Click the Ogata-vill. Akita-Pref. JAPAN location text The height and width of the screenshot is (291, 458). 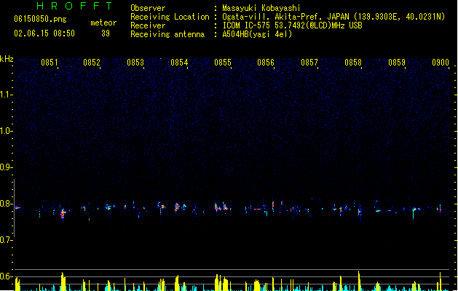coord(333,17)
